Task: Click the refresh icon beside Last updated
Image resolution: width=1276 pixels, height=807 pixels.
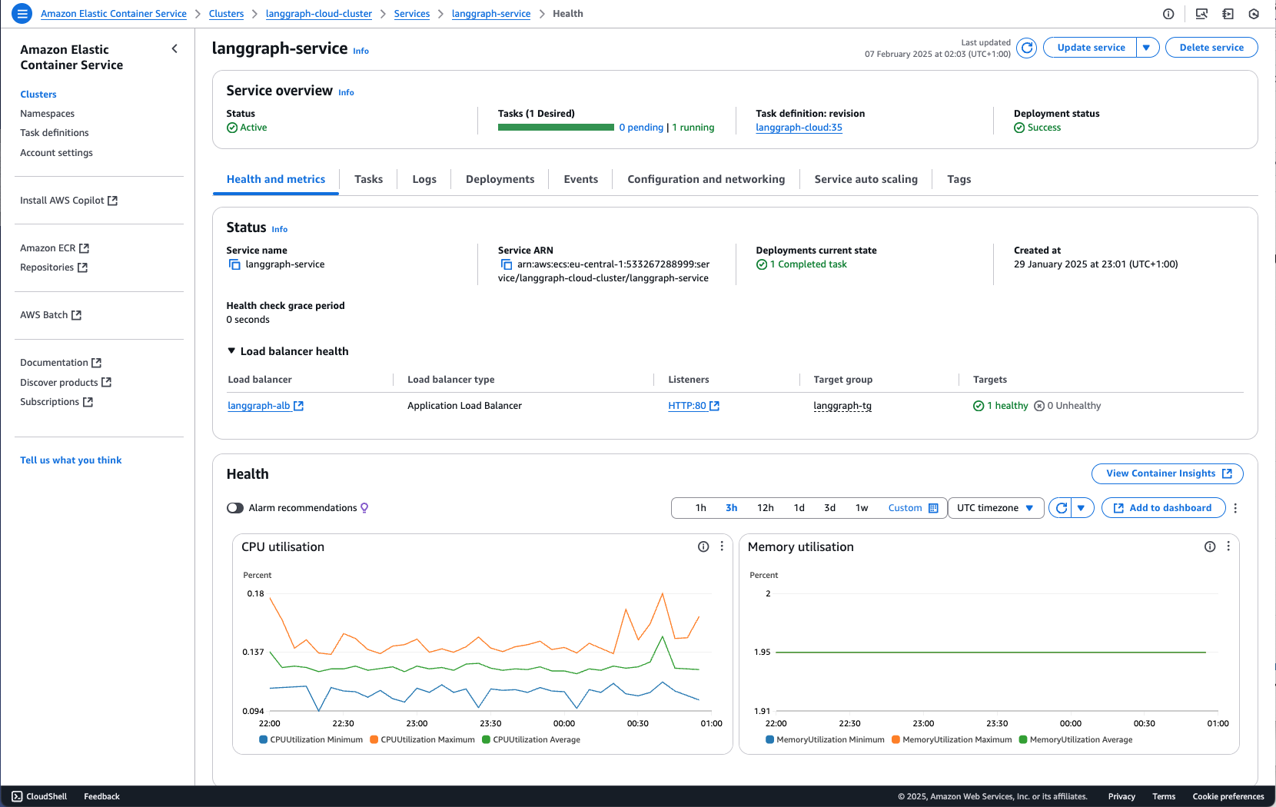Action: [x=1026, y=48]
